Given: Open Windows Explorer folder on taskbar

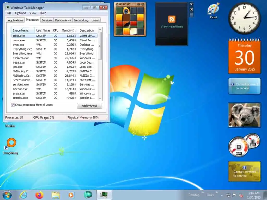Looking at the screenshot, I should pos(56,195).
